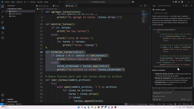Start voice chat with the microphone icon
The image size is (194, 109).
160,99
